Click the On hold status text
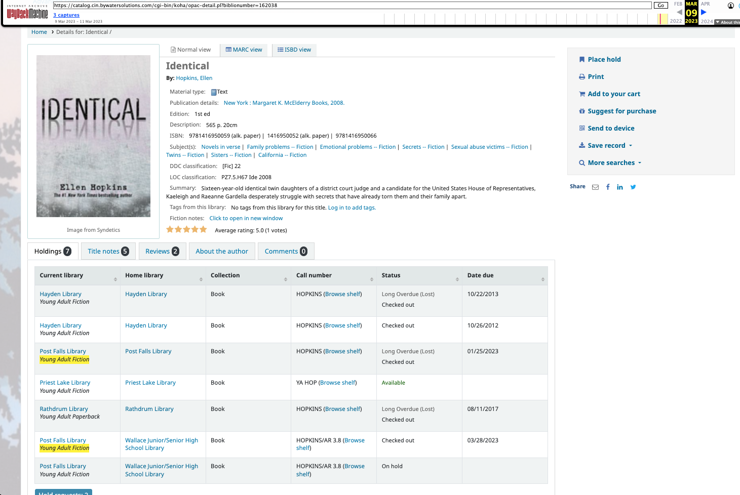740x495 pixels. point(392,466)
